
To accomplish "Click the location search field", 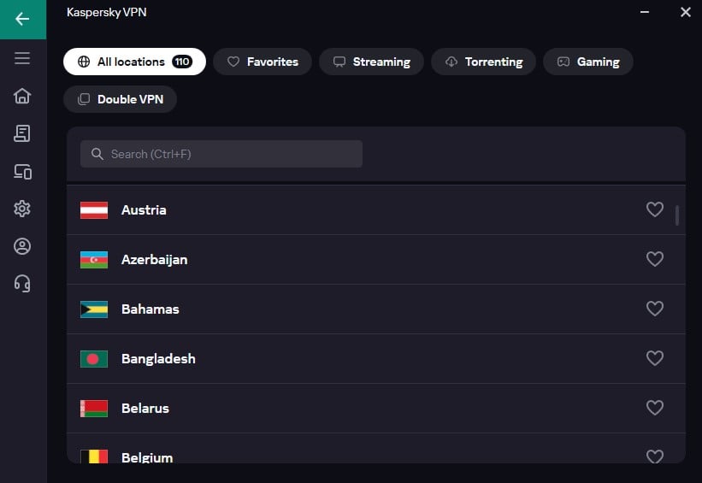I will pos(222,154).
